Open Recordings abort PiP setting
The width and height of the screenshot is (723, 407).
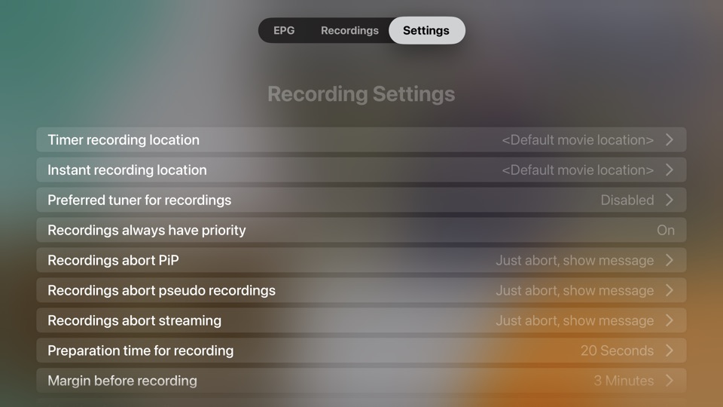point(361,260)
